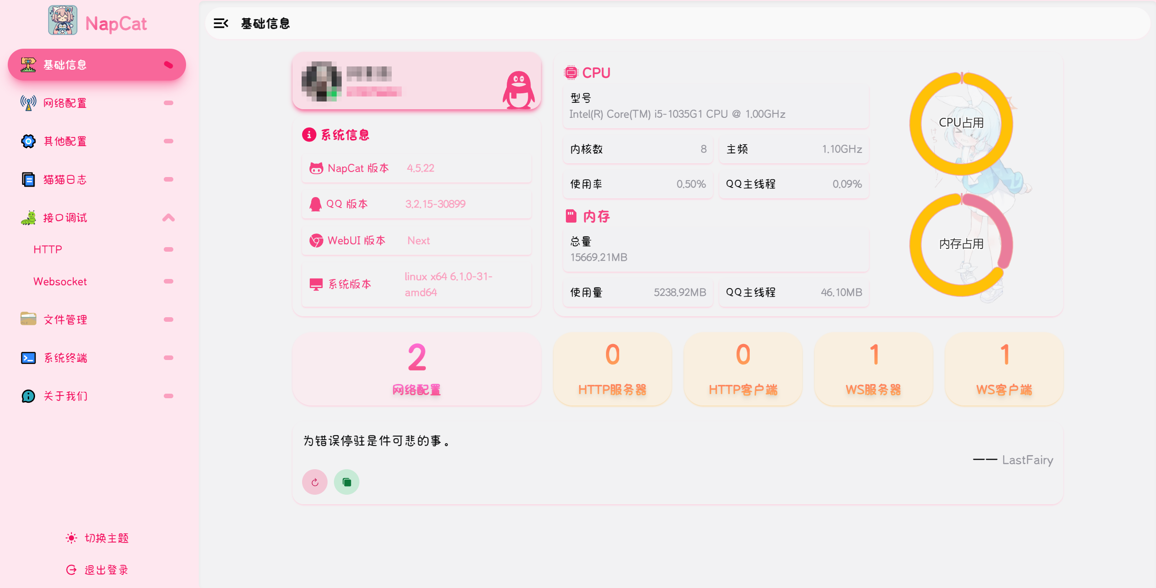Click the file management folder icon
This screenshot has width=1156, height=588.
pyautogui.click(x=28, y=319)
